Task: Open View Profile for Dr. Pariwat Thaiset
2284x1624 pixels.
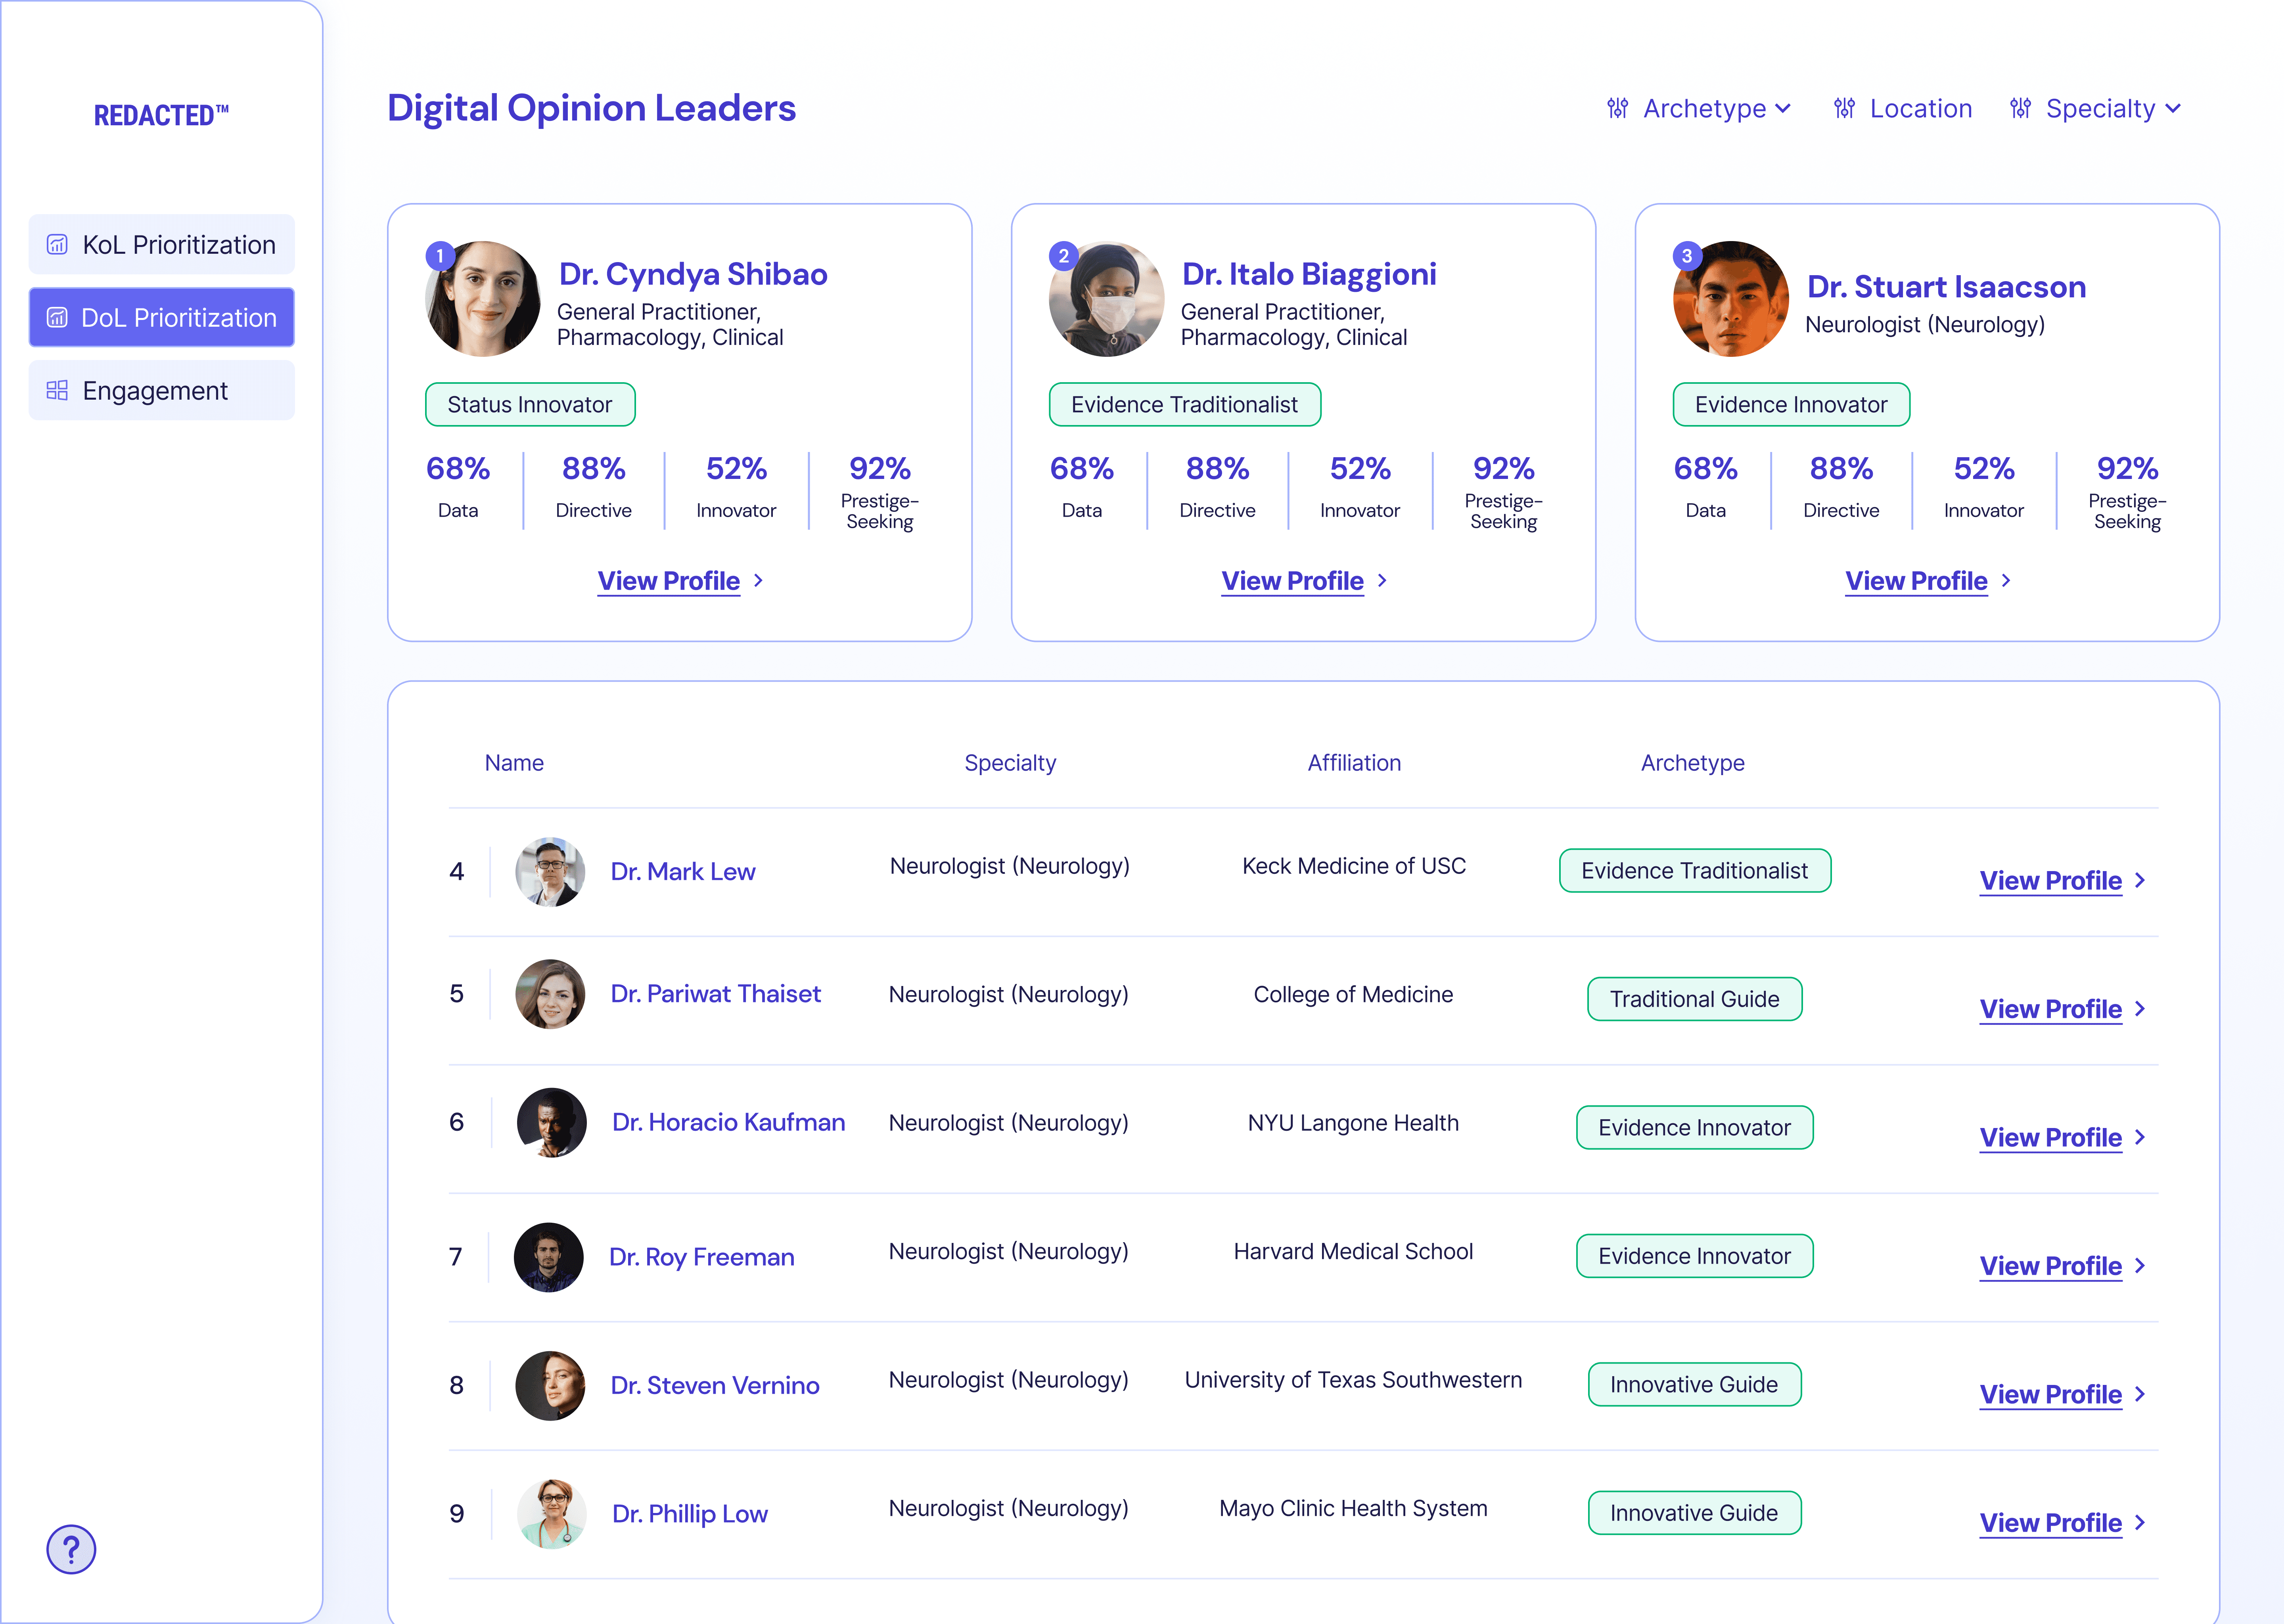Action: tap(2051, 1009)
